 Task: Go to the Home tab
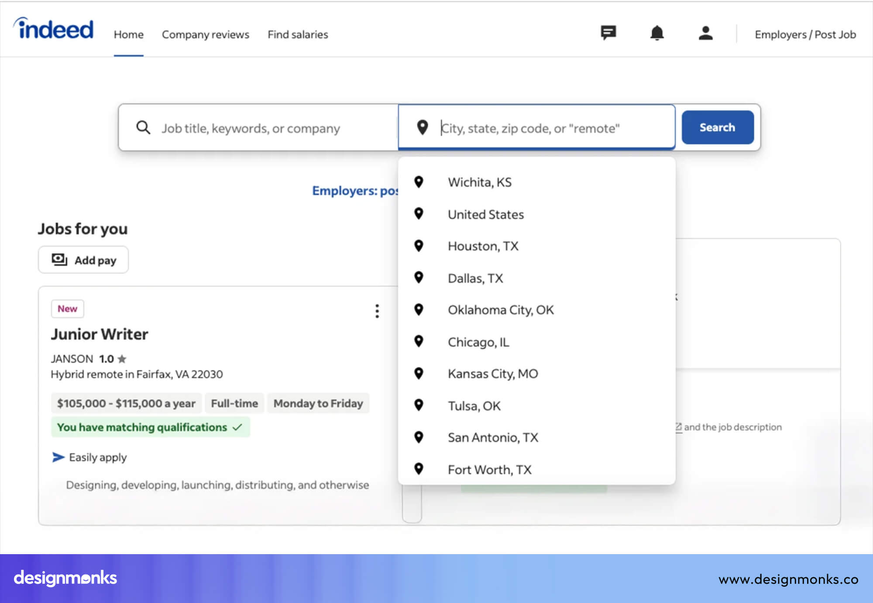(x=128, y=34)
